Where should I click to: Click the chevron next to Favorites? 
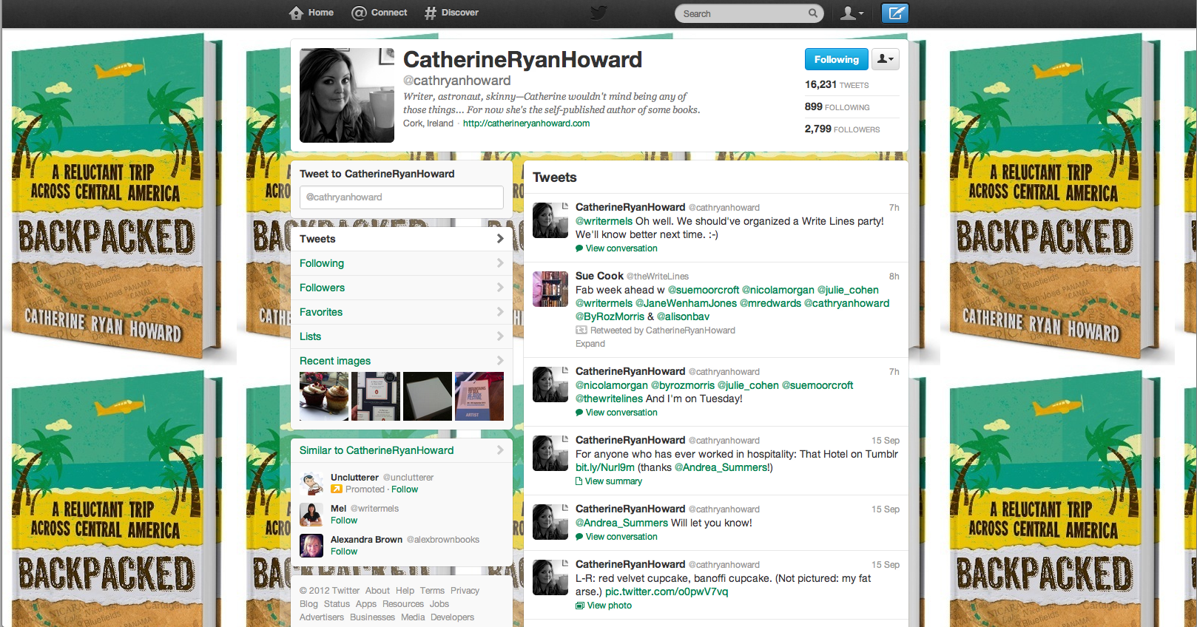pos(500,312)
